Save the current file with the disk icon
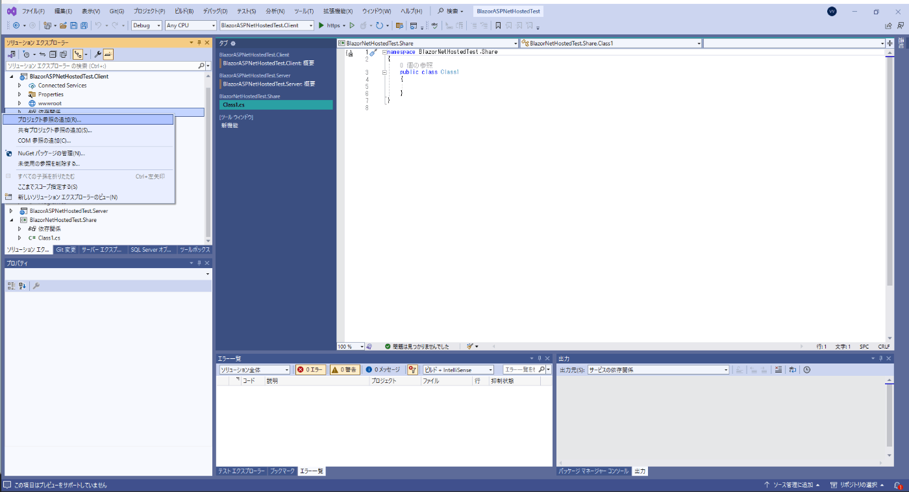 [x=73, y=25]
